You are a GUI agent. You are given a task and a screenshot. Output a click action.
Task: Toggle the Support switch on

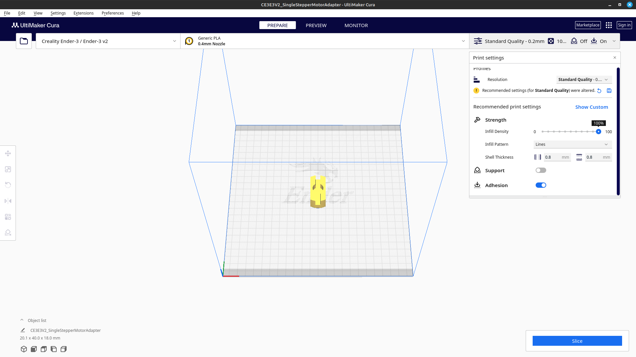click(541, 170)
